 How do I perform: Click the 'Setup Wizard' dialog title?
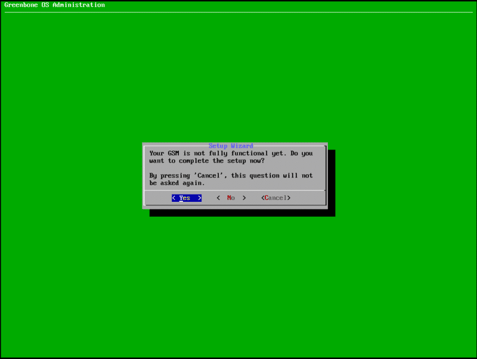click(x=231, y=146)
